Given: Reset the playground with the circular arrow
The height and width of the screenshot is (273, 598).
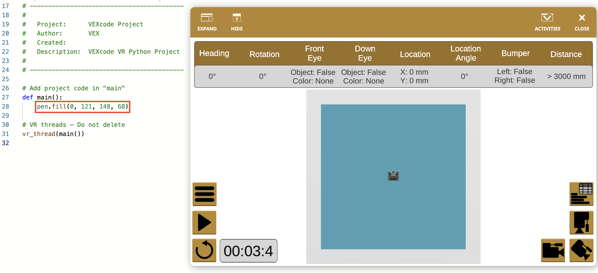Looking at the screenshot, I should pyautogui.click(x=204, y=250).
